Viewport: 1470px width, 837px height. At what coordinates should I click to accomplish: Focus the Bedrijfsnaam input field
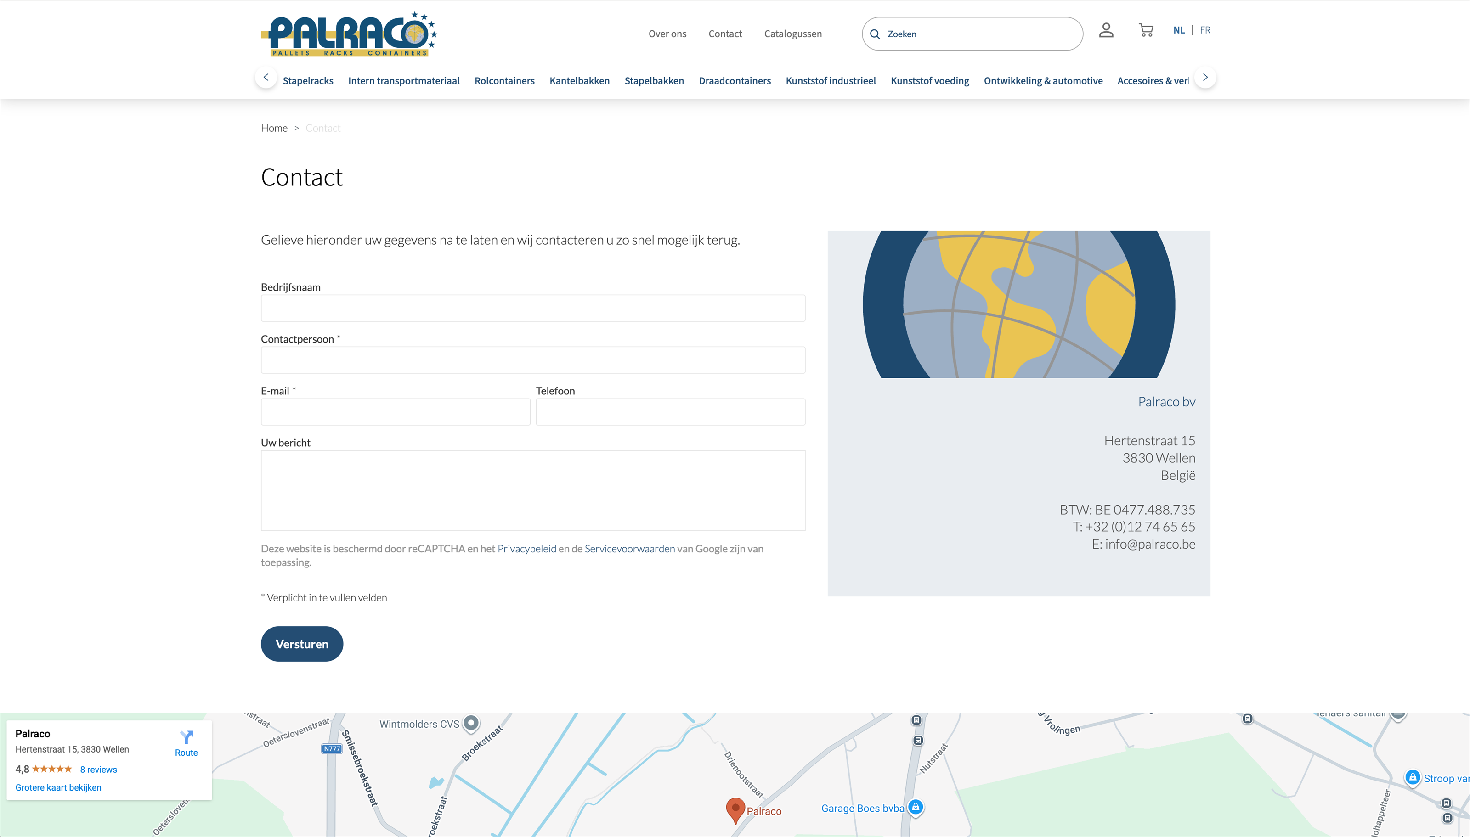coord(532,309)
